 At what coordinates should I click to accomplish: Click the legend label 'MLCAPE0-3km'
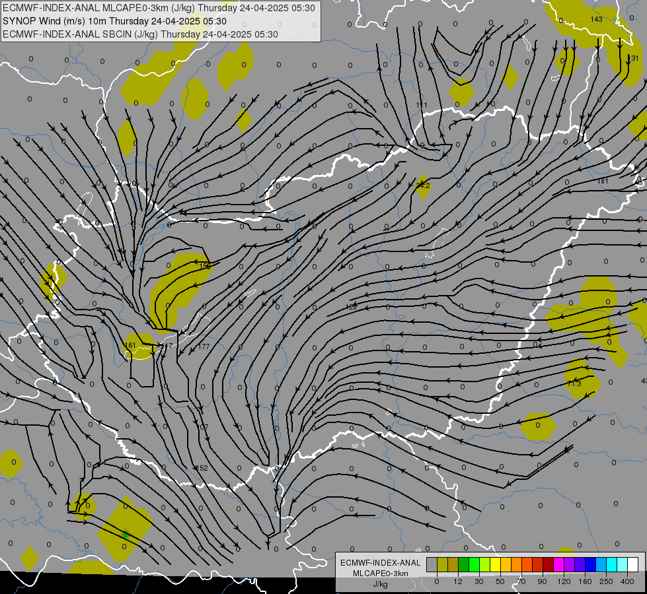point(381,574)
